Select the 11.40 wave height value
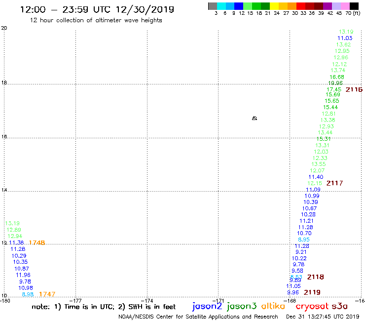This screenshot has width=365, height=321. click(316, 177)
